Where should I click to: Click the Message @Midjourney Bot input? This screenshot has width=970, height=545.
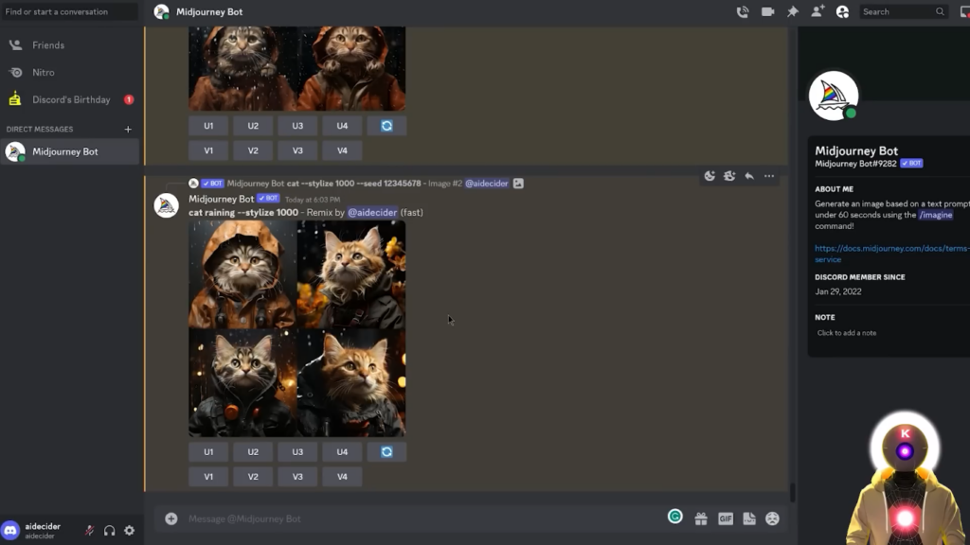coord(421,519)
